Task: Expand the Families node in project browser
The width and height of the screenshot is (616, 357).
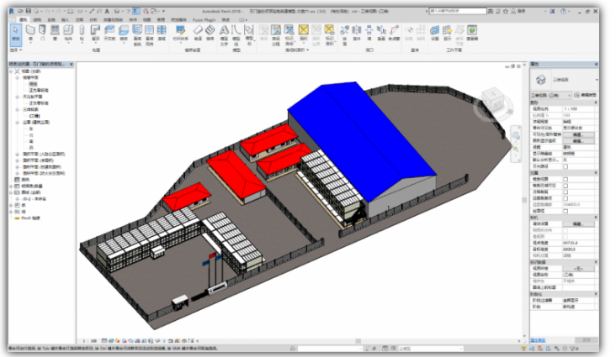Action: (x=12, y=205)
